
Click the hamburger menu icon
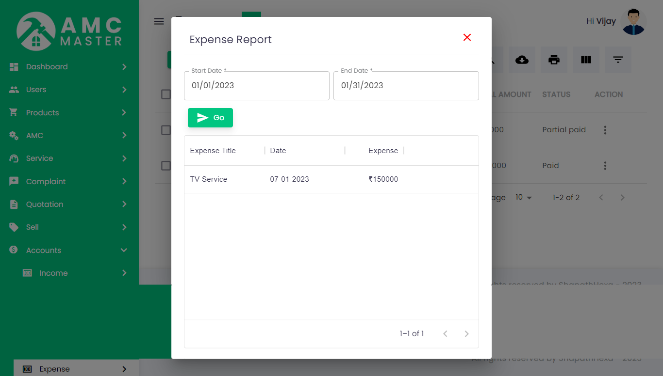(159, 21)
